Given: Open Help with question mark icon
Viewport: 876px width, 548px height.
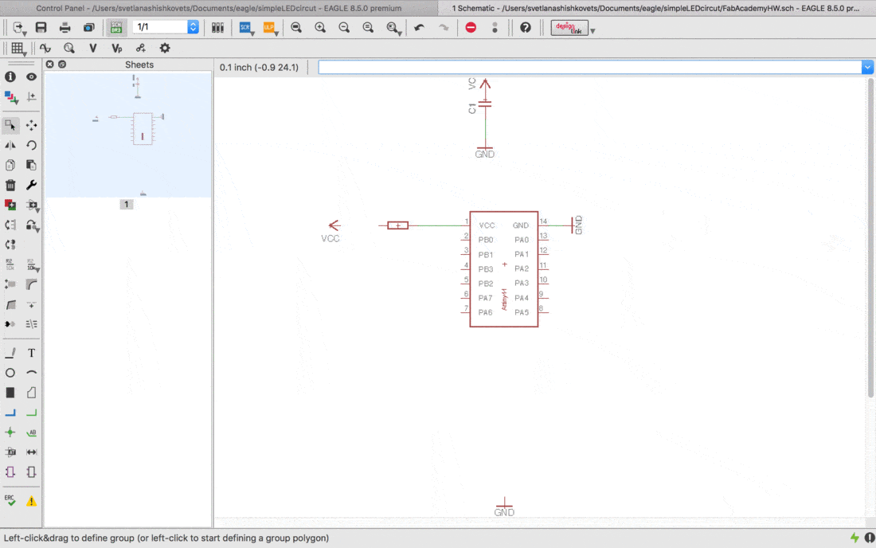Looking at the screenshot, I should point(526,27).
